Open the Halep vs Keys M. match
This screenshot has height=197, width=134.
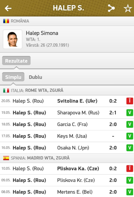click(67, 136)
